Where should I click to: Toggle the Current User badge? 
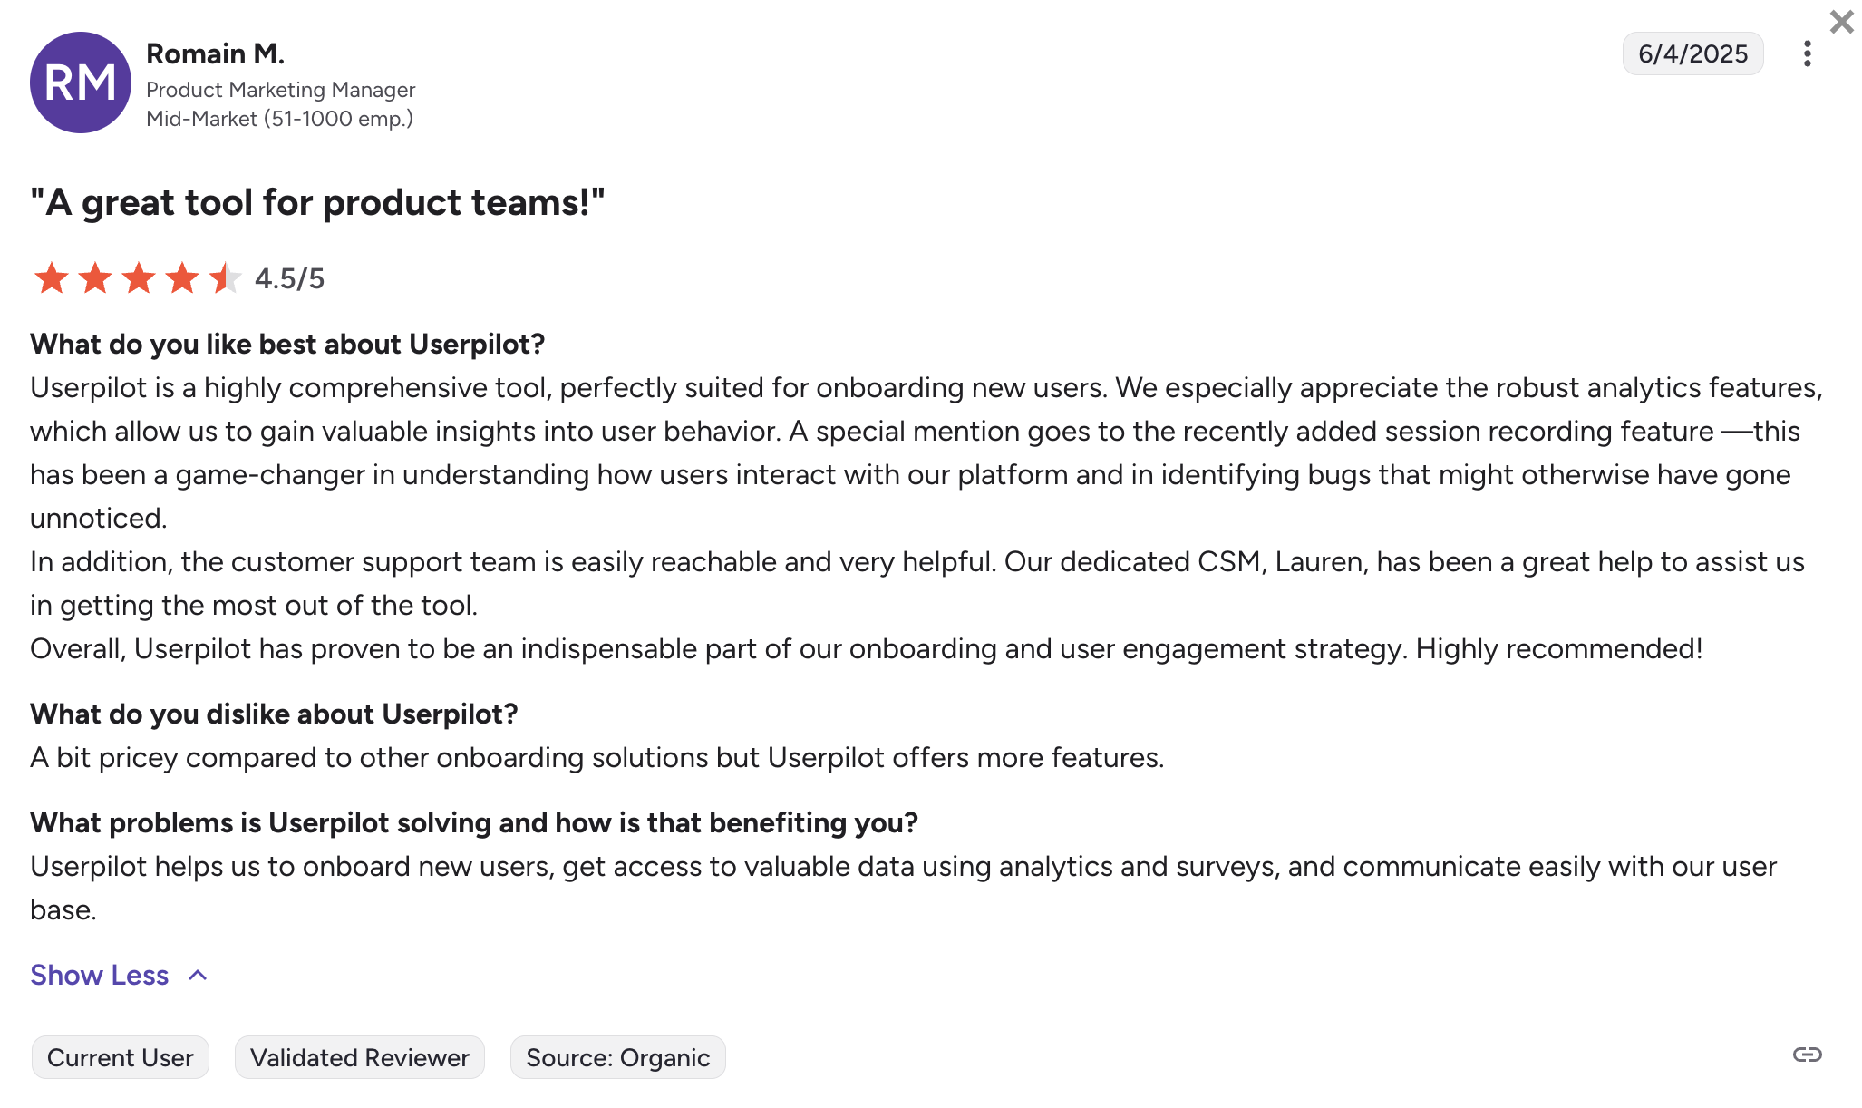tap(120, 1056)
